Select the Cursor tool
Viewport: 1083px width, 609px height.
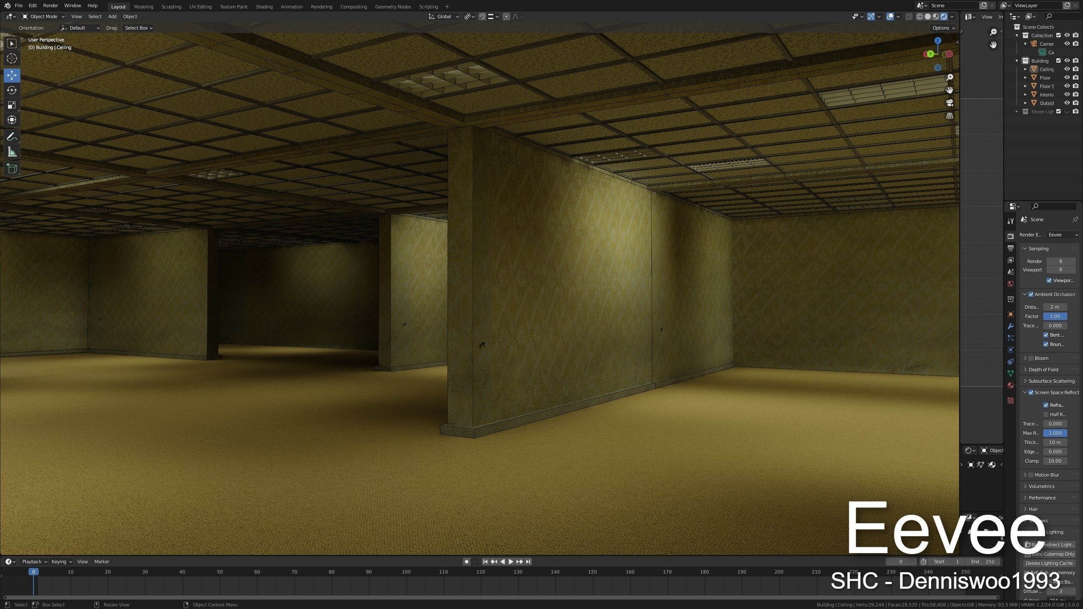[12, 58]
